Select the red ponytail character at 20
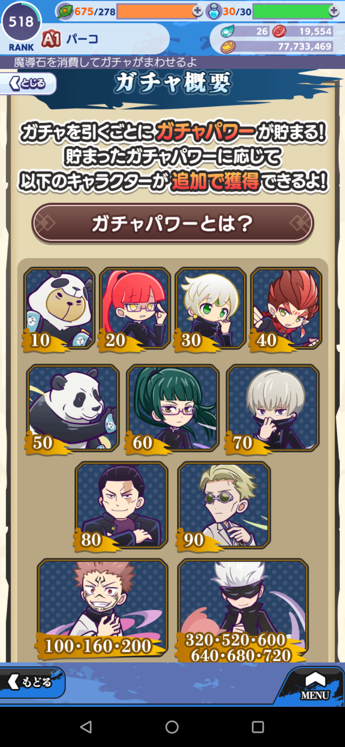 pos(134,309)
